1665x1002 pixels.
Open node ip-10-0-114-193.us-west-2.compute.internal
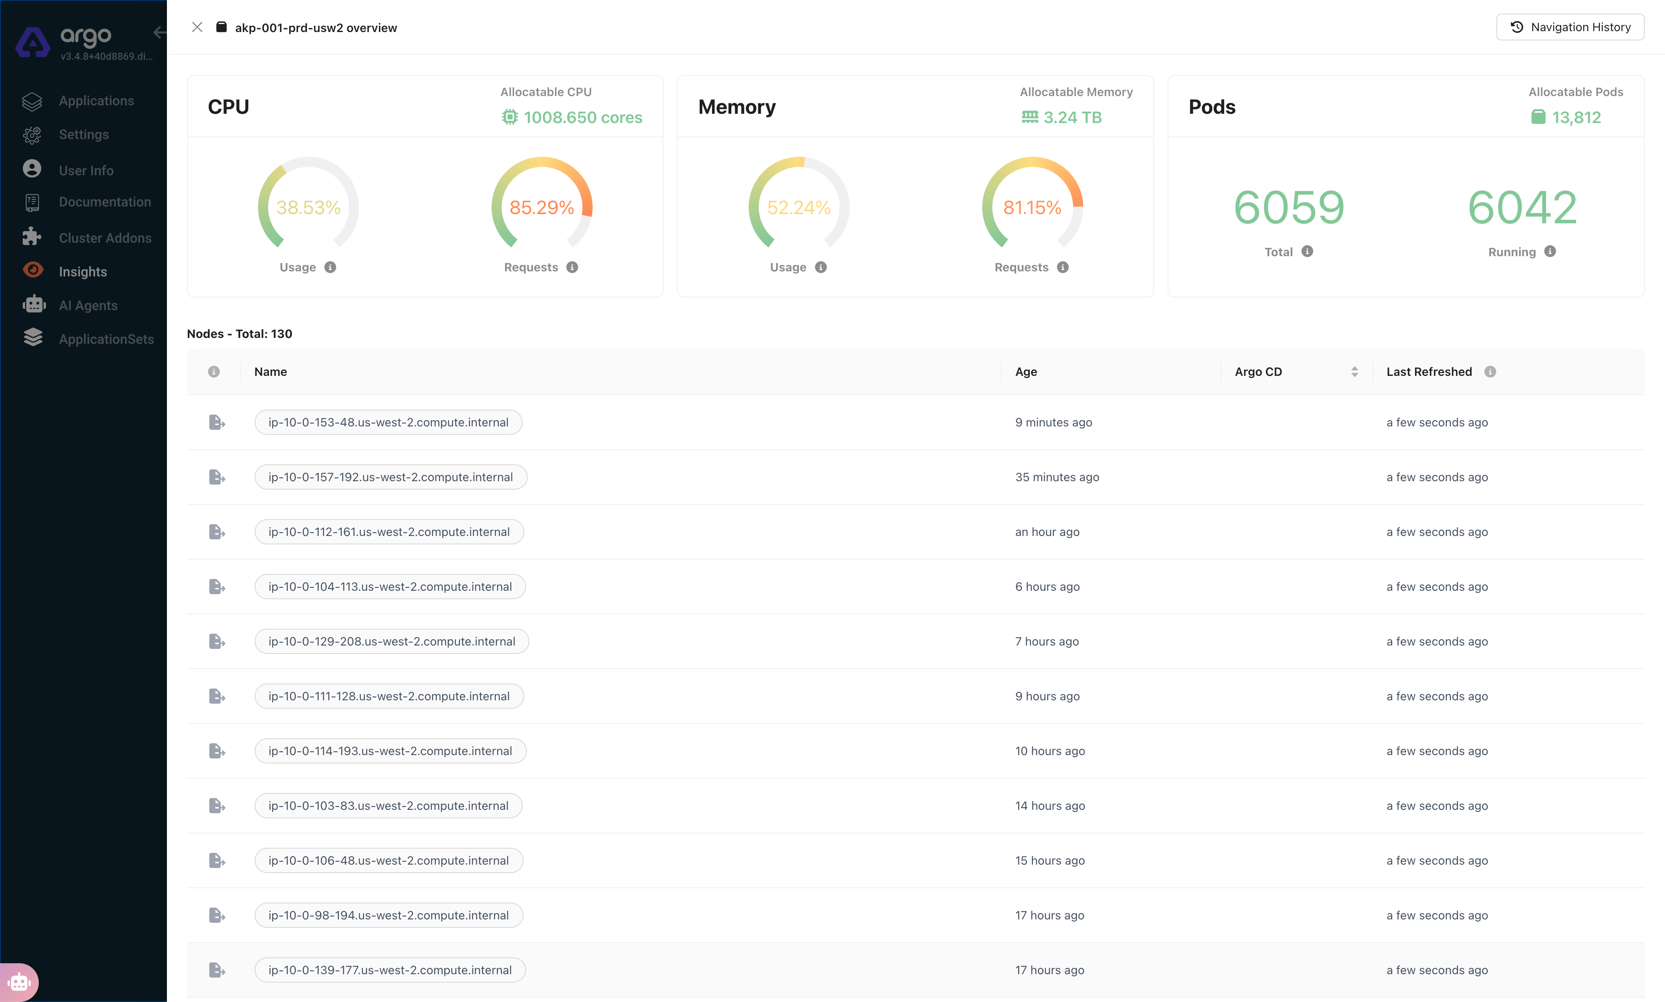click(390, 751)
